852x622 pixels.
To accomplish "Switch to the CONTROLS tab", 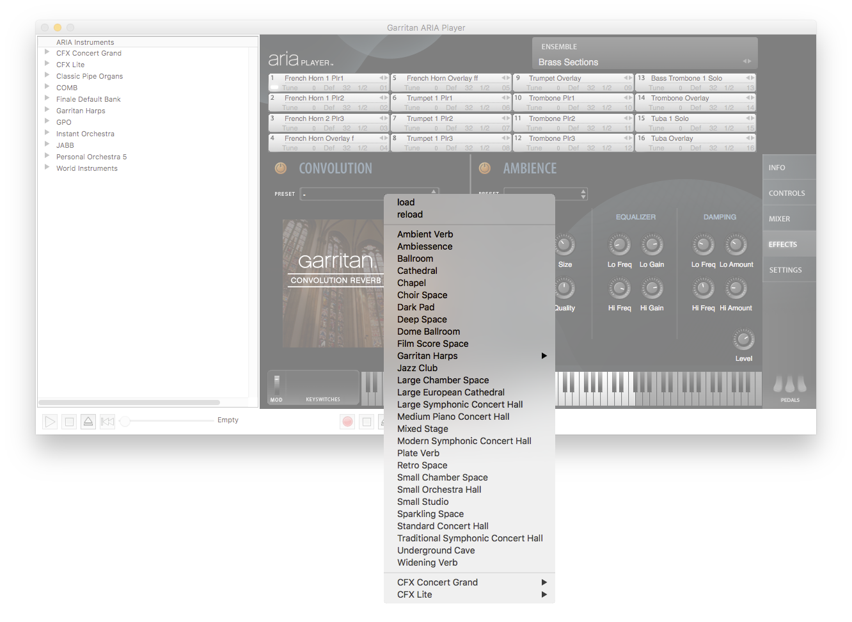I will [x=789, y=193].
